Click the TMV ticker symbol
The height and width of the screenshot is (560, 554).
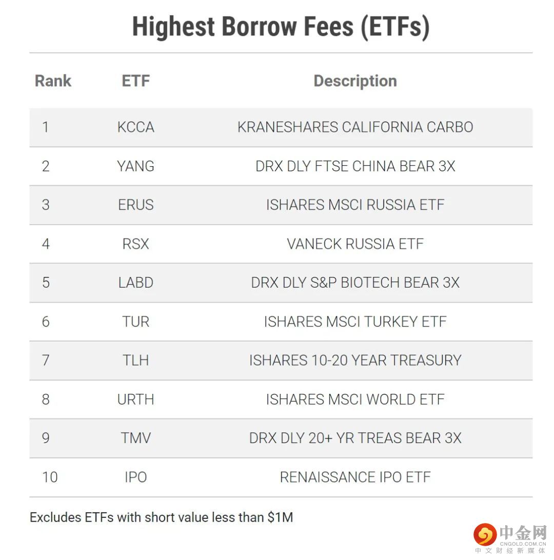click(135, 438)
